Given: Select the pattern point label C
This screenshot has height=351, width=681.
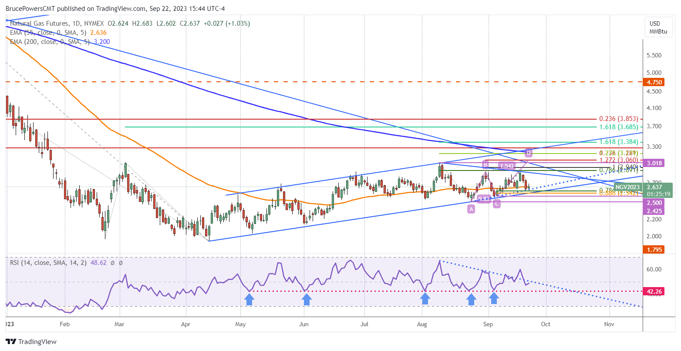Looking at the screenshot, I should pyautogui.click(x=496, y=204).
